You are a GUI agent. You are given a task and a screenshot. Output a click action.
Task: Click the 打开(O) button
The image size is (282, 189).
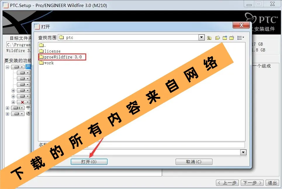click(x=89, y=162)
